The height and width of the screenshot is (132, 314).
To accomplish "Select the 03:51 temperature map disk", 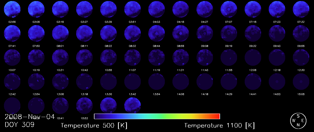I will click(132, 9).
